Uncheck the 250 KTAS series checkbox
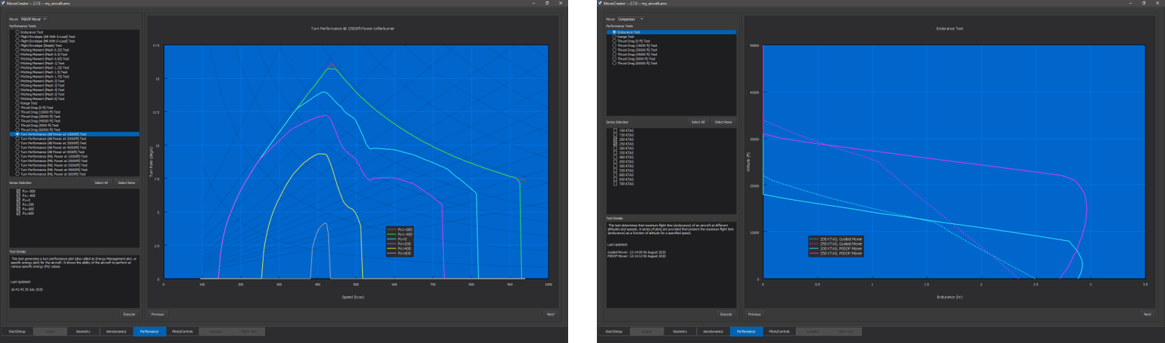This screenshot has height=343, width=1165. pos(615,144)
